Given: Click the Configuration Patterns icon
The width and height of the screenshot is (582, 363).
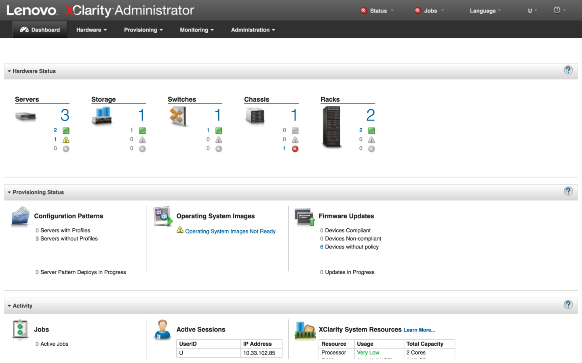Looking at the screenshot, I should (x=20, y=216).
